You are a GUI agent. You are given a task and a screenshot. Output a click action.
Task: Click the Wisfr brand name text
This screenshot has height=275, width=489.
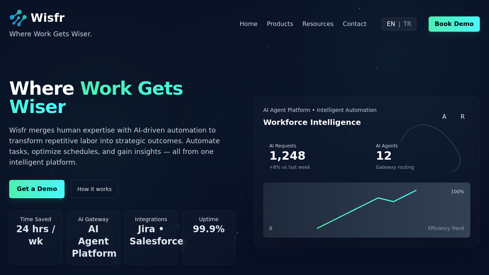[47, 18]
